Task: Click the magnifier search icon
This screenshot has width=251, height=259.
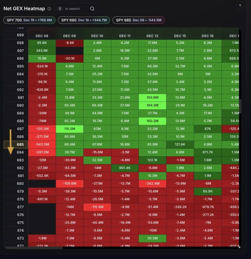Action: (92, 9)
